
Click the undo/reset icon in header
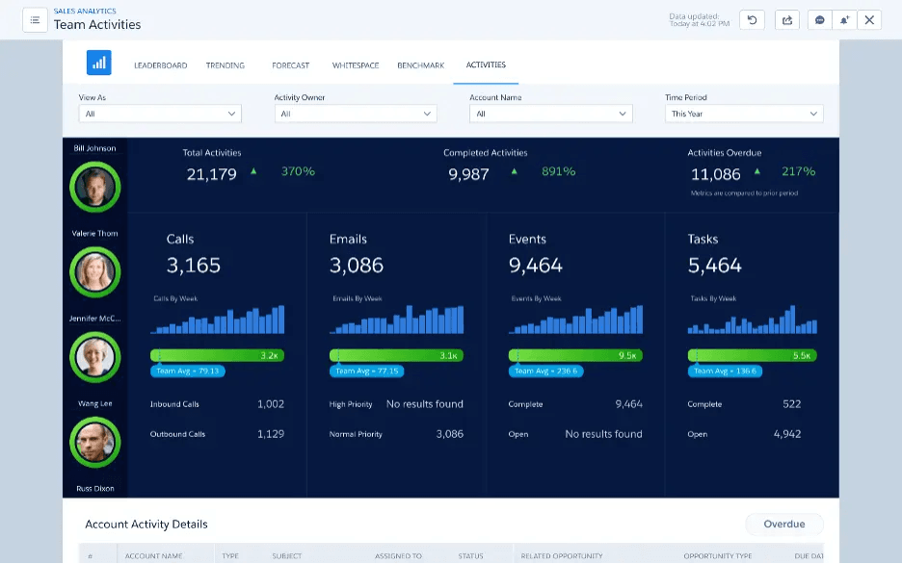[x=753, y=19]
